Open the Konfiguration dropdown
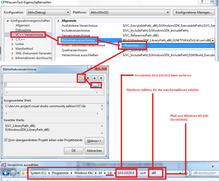This screenshot has width=219, height=181. 48,12
